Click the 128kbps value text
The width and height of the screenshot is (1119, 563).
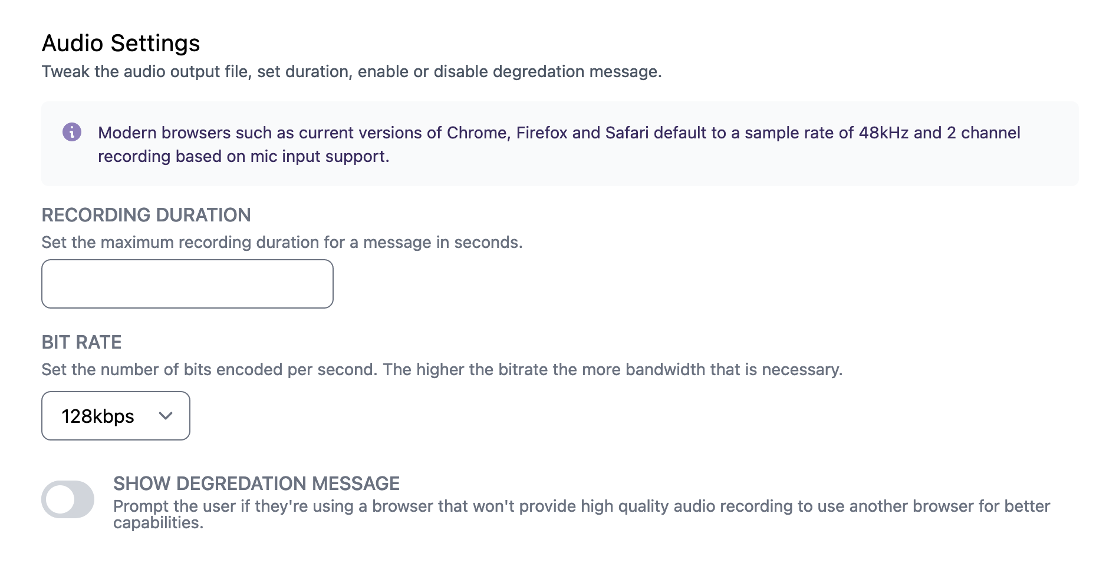(98, 416)
